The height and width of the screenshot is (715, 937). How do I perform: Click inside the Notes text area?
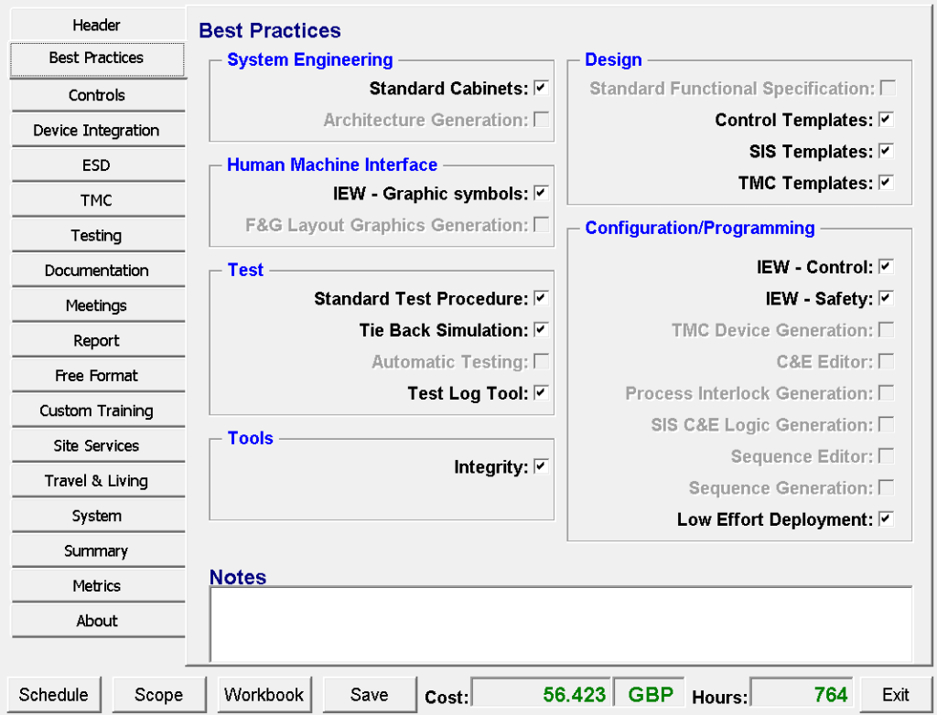click(560, 624)
